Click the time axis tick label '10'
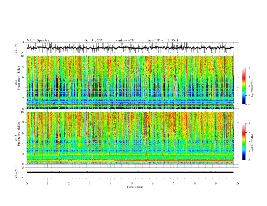The height and width of the screenshot is (206, 267). (237, 183)
